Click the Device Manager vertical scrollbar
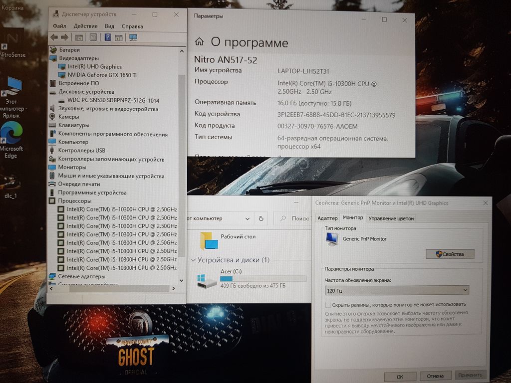This screenshot has width=511, height=383. 182,165
